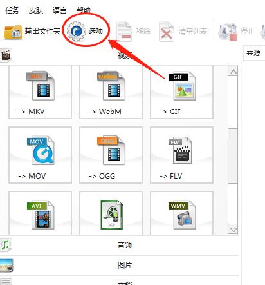This screenshot has height=285, width=265.
Task: Open the 任务 menu
Action: 12,10
